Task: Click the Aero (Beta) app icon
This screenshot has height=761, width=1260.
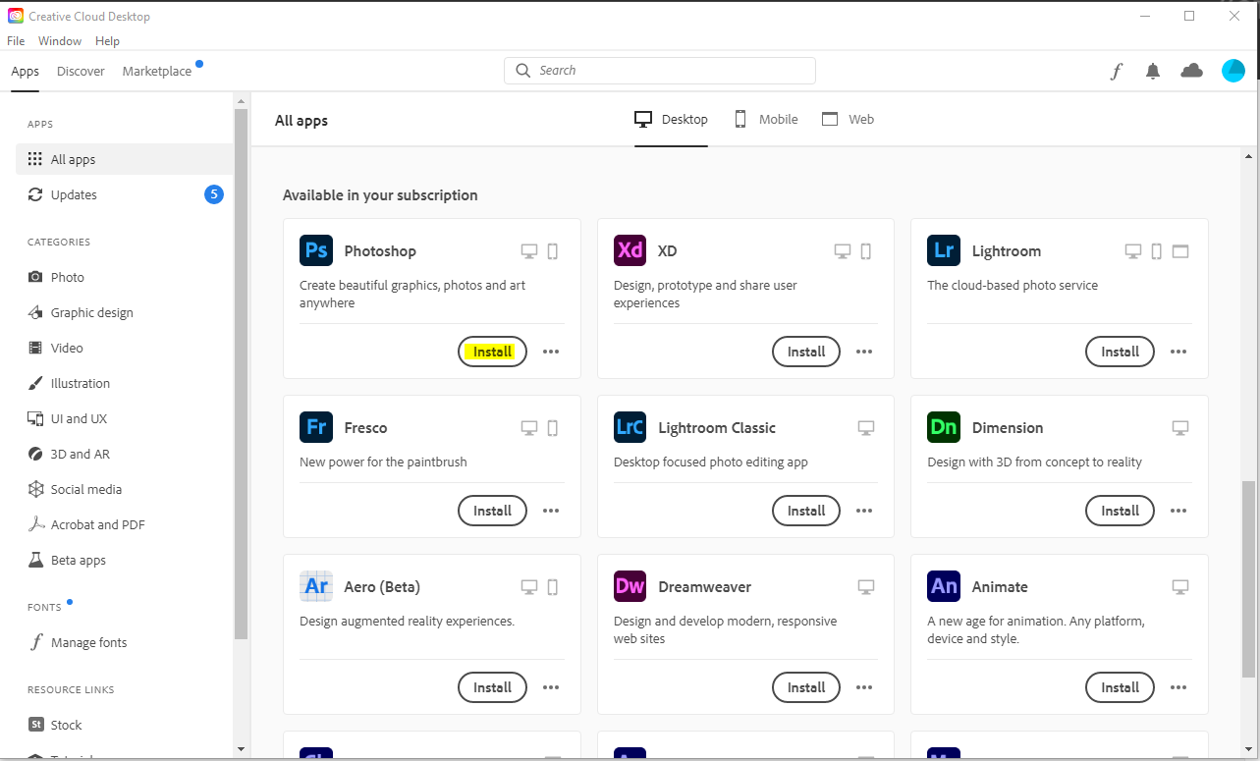Action: tap(316, 586)
